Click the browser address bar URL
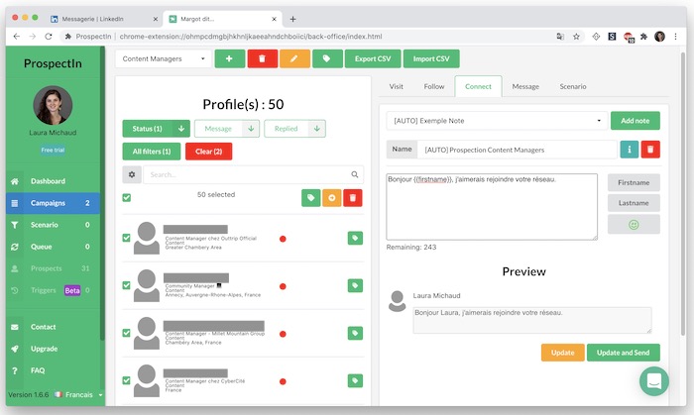Image resolution: width=694 pixels, height=415 pixels. pyautogui.click(x=251, y=37)
